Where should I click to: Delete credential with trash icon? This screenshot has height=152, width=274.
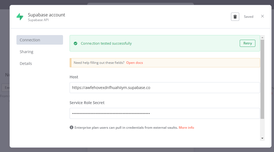[x=235, y=17]
